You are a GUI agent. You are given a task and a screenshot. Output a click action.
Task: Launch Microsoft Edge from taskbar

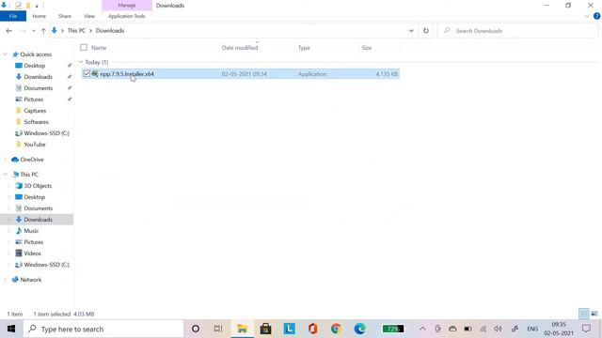click(359, 329)
